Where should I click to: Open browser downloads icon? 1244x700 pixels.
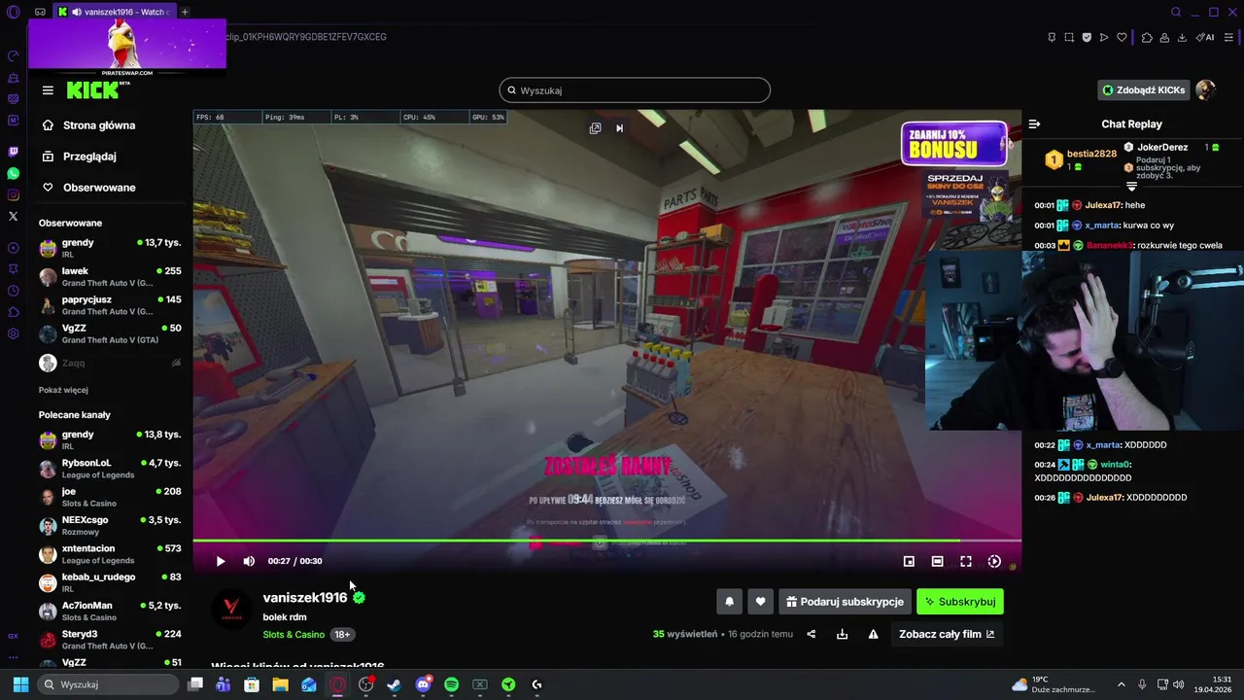coord(1182,37)
